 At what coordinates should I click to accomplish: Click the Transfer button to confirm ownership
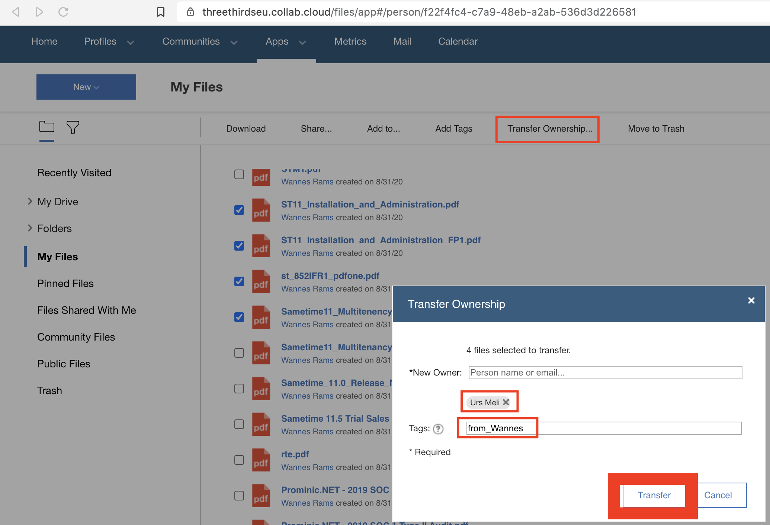[654, 495]
